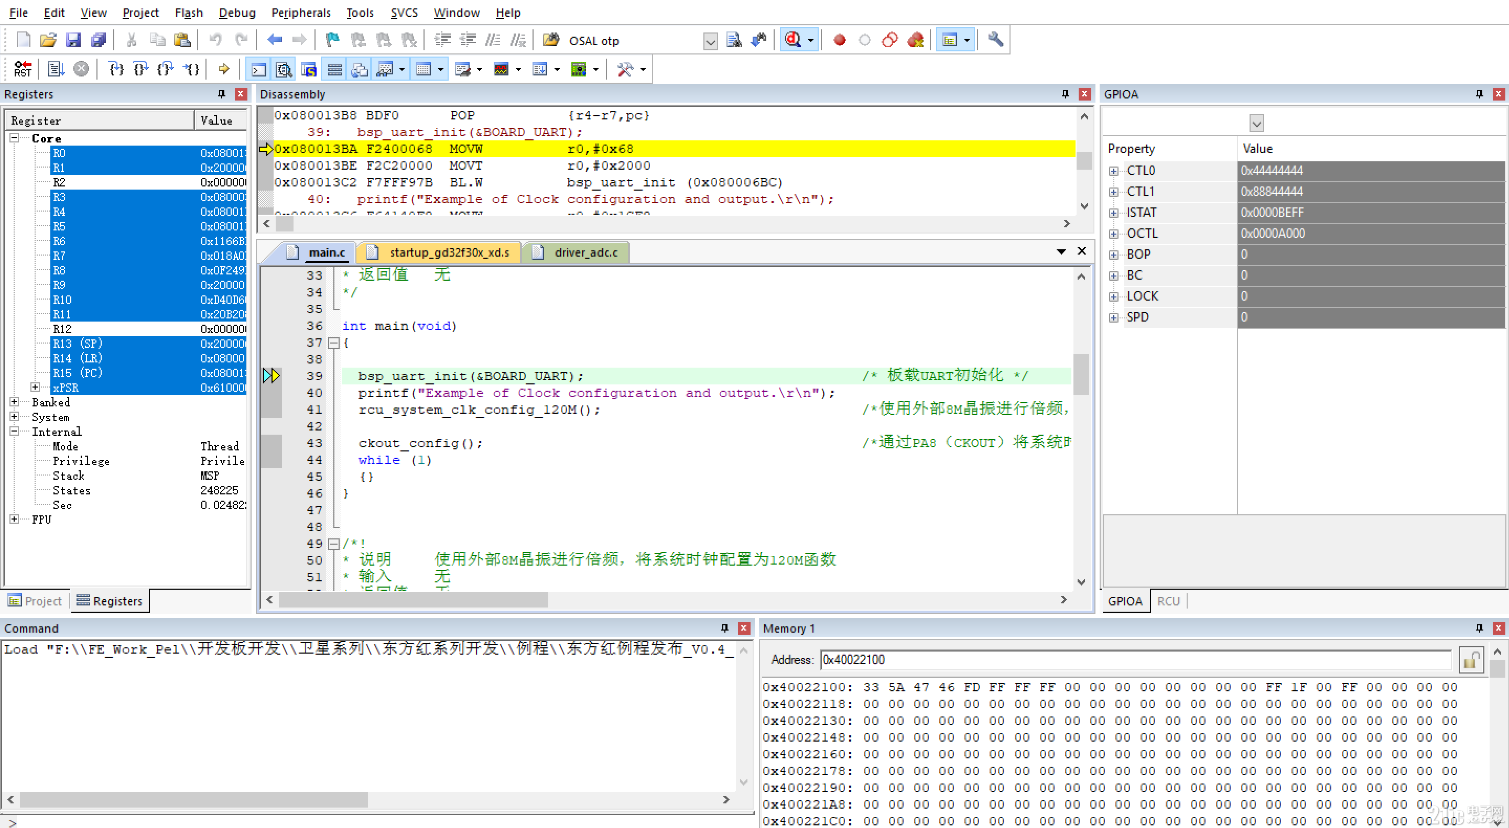Click the Step Into icon

pos(116,69)
